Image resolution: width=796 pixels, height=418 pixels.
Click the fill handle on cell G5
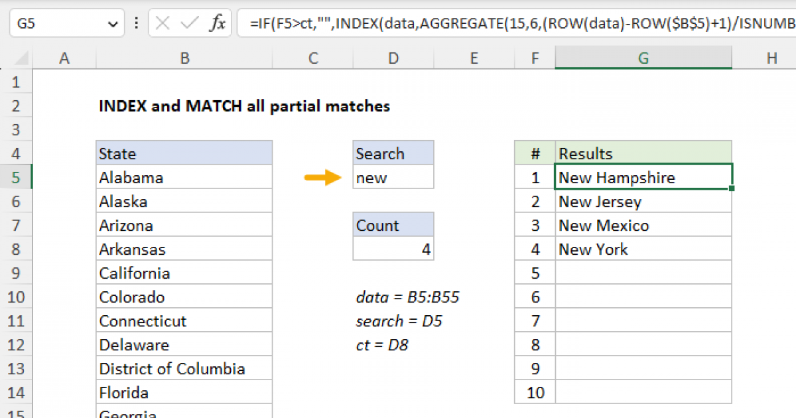point(730,189)
